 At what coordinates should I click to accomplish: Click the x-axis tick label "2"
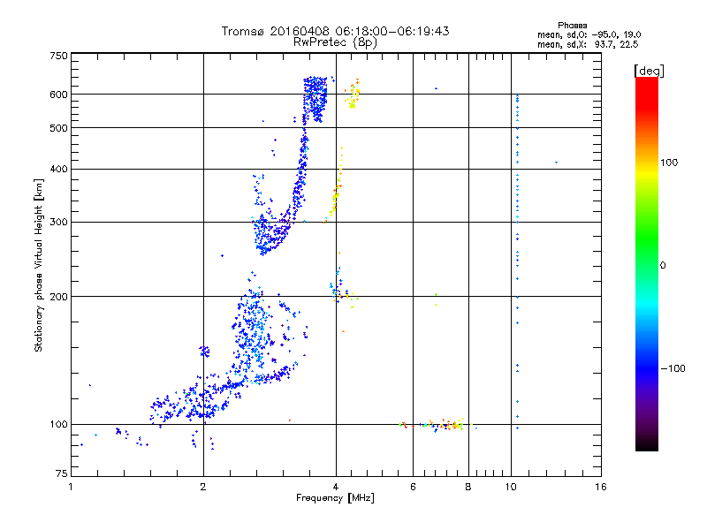coord(203,487)
